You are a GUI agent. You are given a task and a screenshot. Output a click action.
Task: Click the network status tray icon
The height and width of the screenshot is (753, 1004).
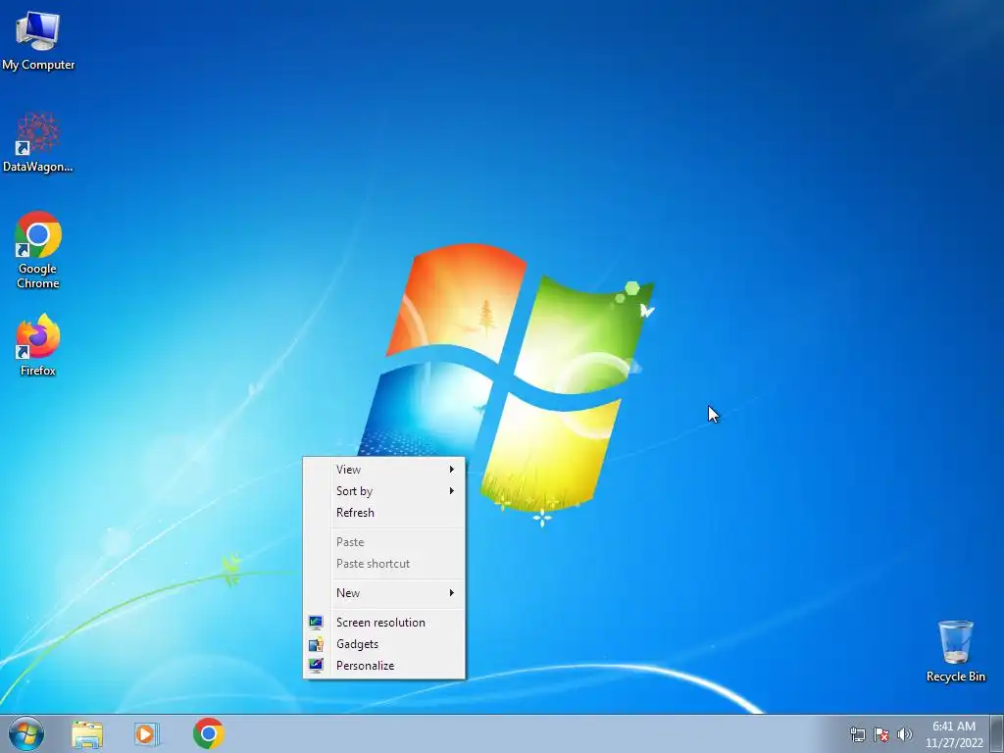tap(857, 734)
